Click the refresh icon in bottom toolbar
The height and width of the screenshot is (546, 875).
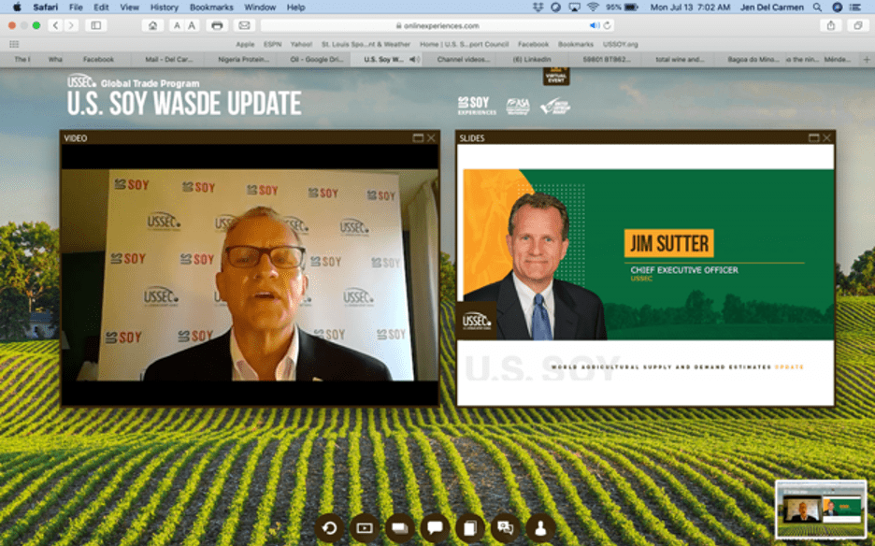(329, 528)
